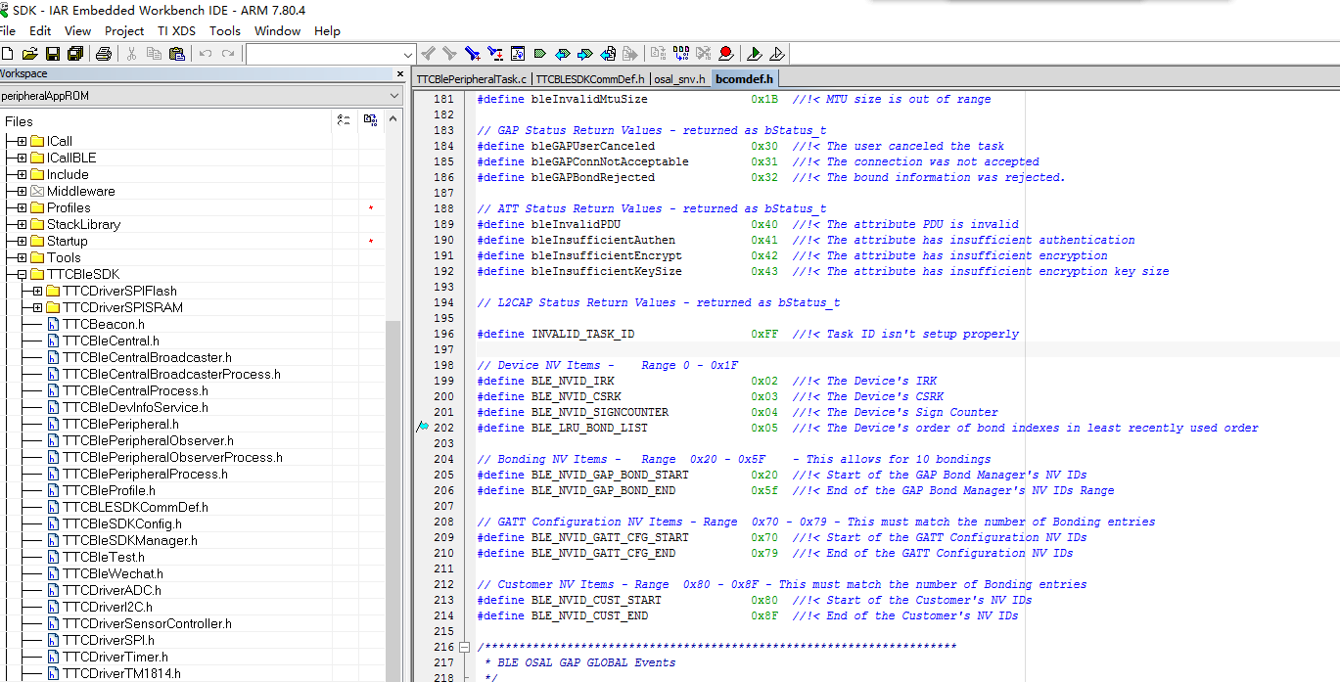Screen dimensions: 1340x682
Task: Click the Find Next icon
Action: click(x=449, y=54)
